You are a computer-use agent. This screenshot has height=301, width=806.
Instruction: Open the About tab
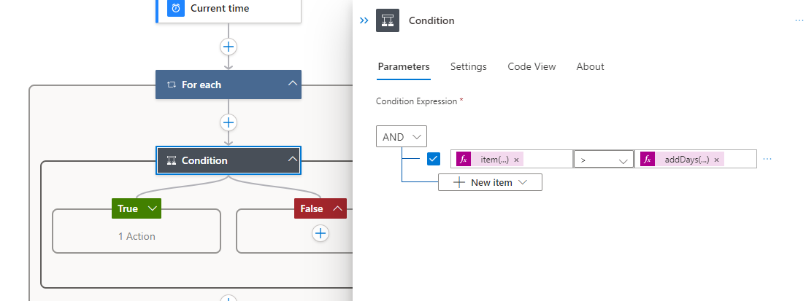(590, 66)
